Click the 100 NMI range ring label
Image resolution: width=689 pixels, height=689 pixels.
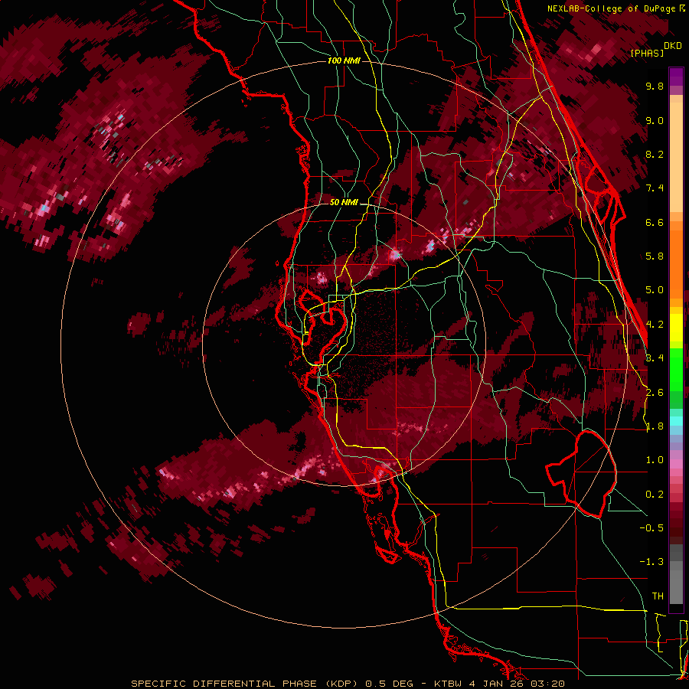344,60
